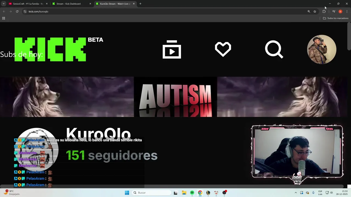Open the browser extensions puzzle icon
The width and height of the screenshot is (351, 197).
coord(324,11)
